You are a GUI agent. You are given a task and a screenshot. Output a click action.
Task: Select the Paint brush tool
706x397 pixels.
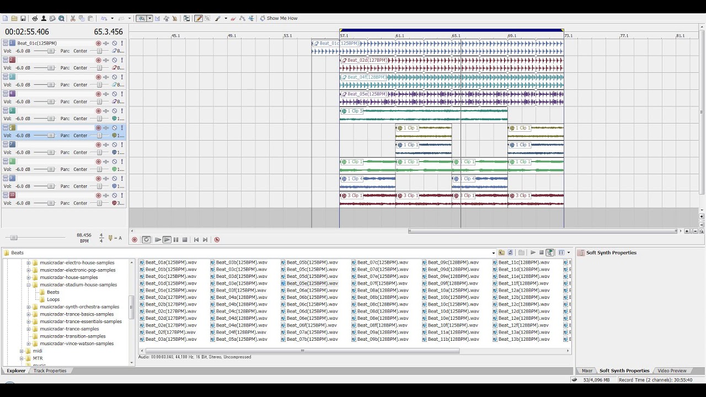tap(218, 18)
